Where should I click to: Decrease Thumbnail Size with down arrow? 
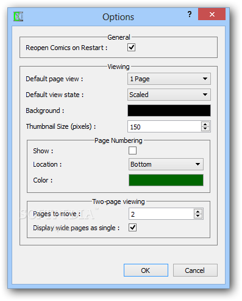[205, 129]
